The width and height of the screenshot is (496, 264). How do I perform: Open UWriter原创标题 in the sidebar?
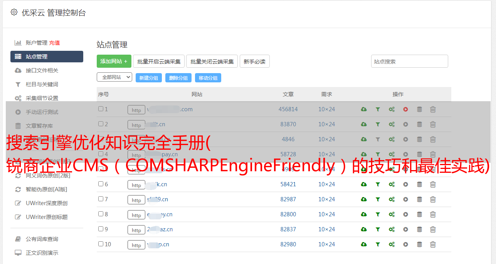coord(47,217)
